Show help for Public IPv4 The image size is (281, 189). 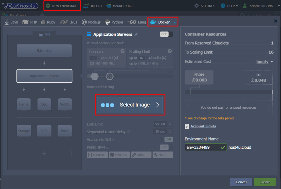108,147
